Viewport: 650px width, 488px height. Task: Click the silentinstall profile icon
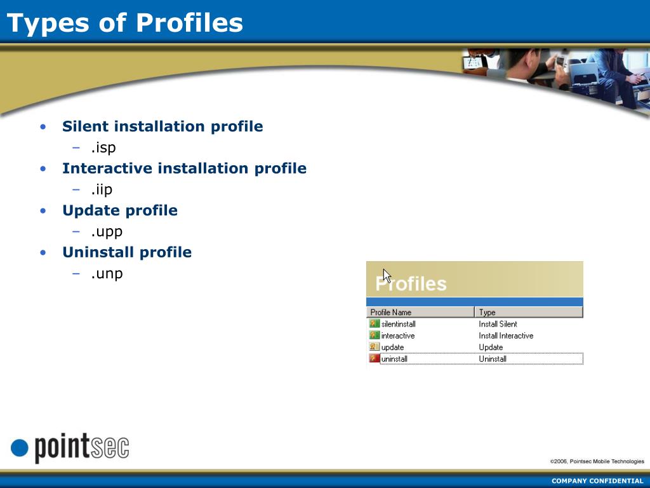pyautogui.click(x=375, y=323)
